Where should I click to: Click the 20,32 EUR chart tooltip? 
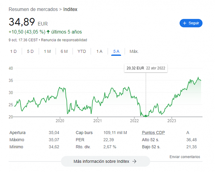[146, 68]
